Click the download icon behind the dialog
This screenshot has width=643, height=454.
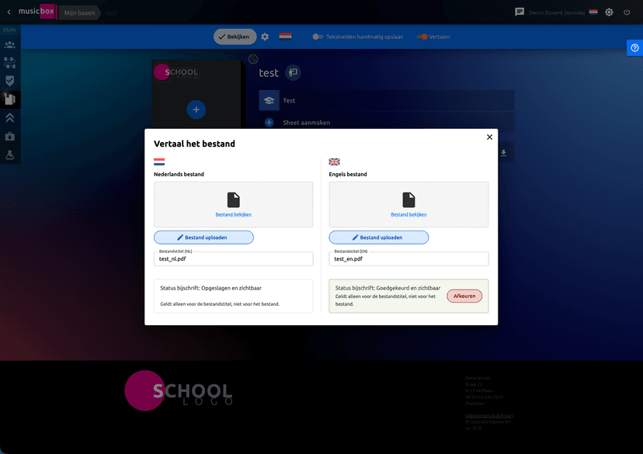[503, 153]
